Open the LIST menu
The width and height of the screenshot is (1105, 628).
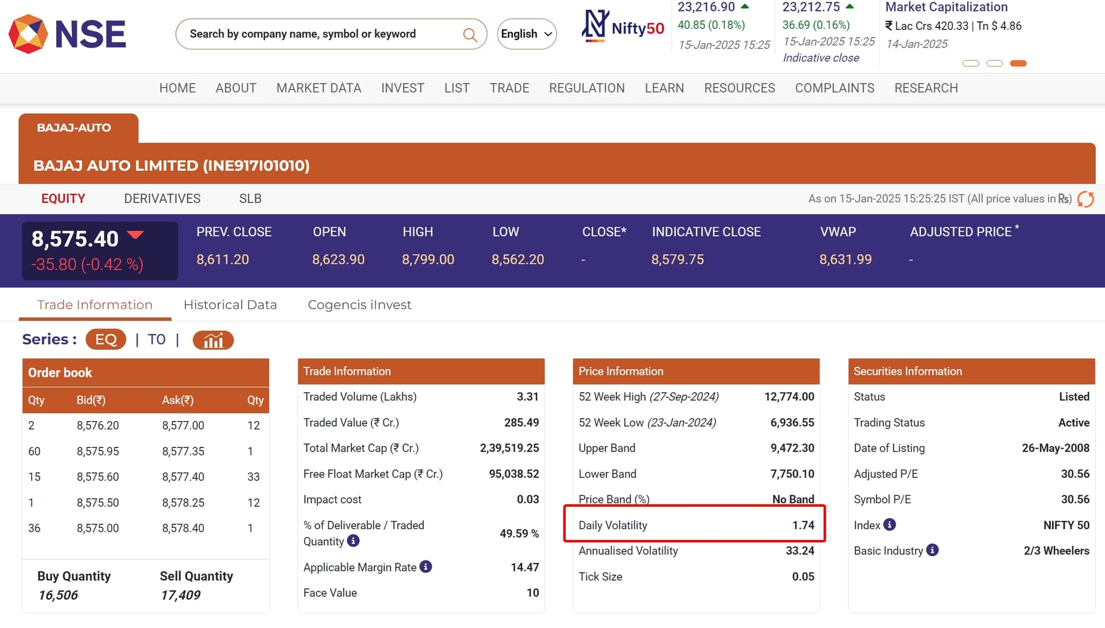(x=457, y=89)
